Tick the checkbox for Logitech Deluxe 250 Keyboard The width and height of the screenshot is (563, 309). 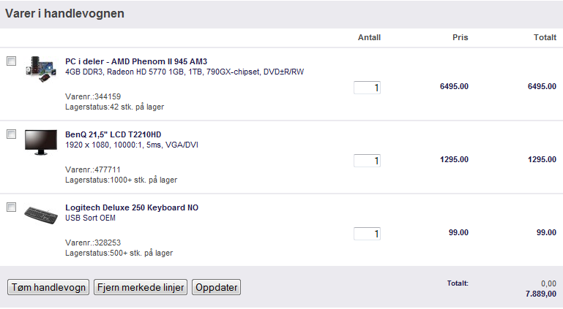12,207
